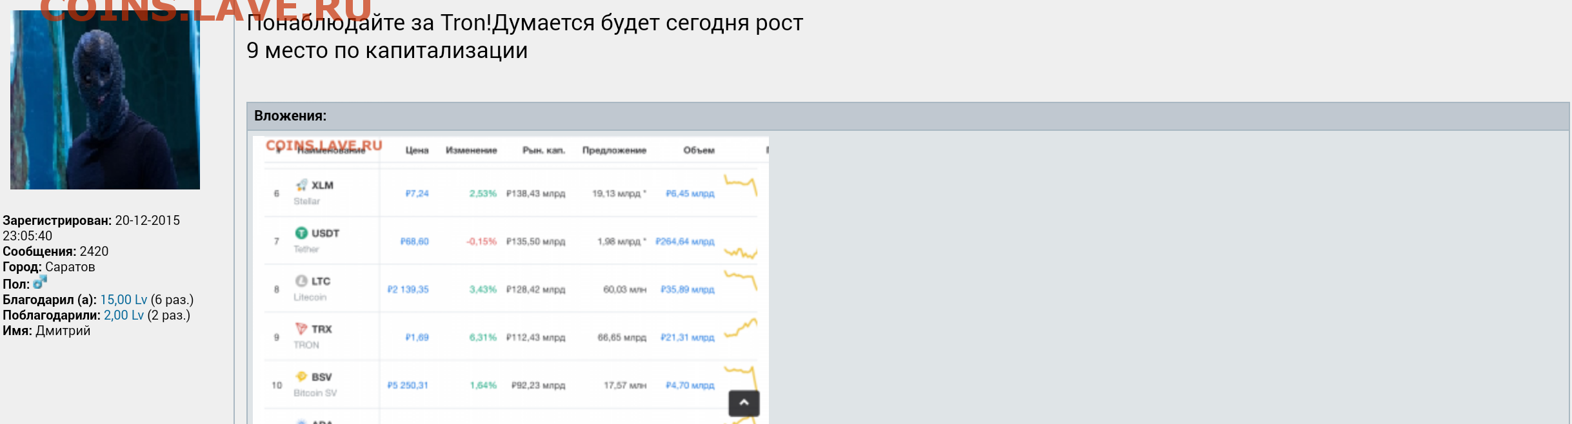The width and height of the screenshot is (1572, 424).
Task: Click the USDT volume '₽264,64 млрд'
Action: pyautogui.click(x=685, y=242)
